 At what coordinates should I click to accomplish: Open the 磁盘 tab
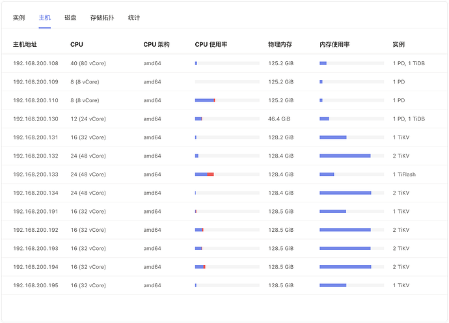coord(70,18)
